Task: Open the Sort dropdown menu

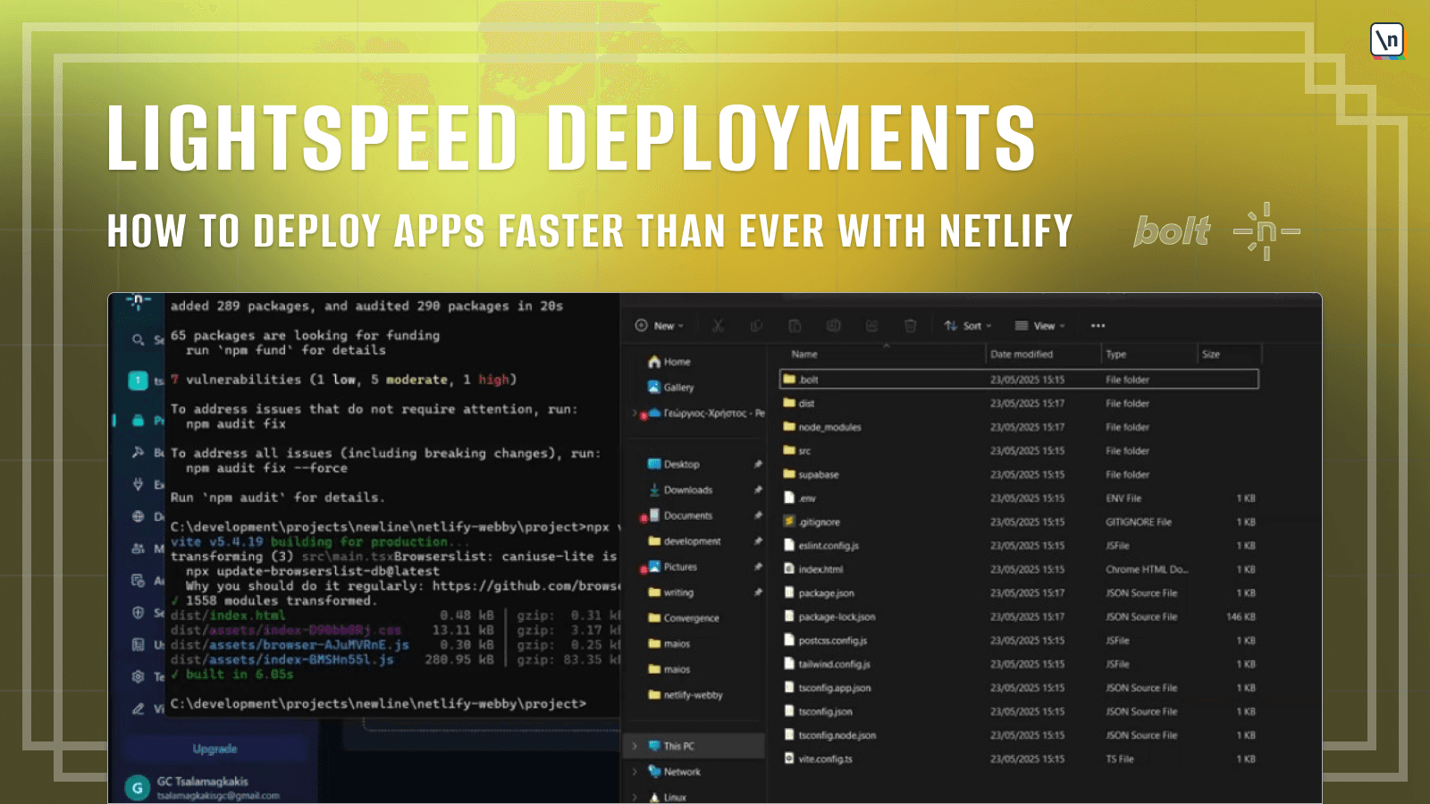Action: coord(968,326)
